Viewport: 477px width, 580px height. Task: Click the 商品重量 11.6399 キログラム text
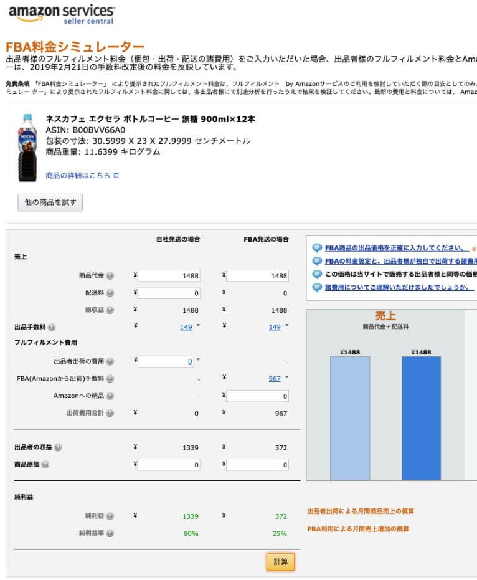click(103, 151)
